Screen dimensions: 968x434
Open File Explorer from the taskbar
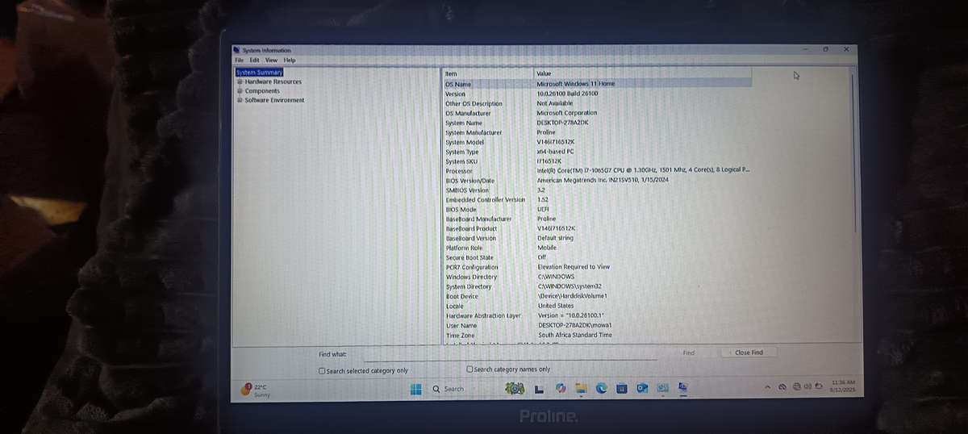coord(580,389)
